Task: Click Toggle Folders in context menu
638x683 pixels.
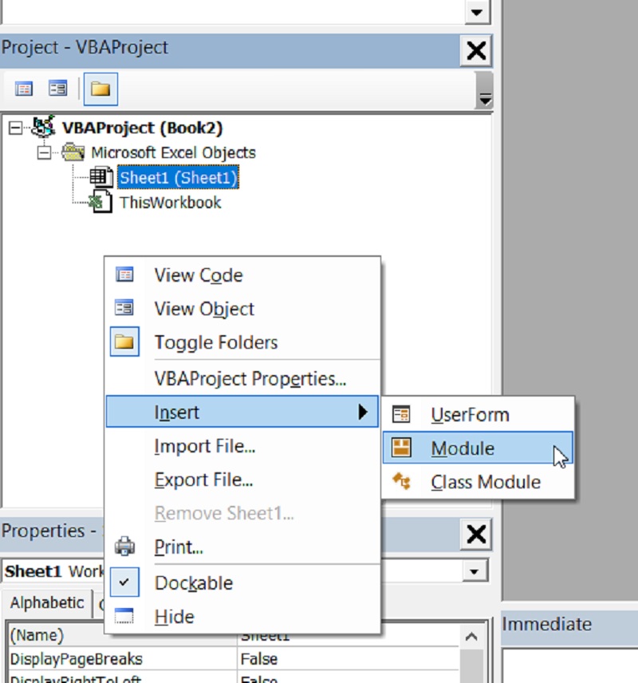Action: pos(215,342)
